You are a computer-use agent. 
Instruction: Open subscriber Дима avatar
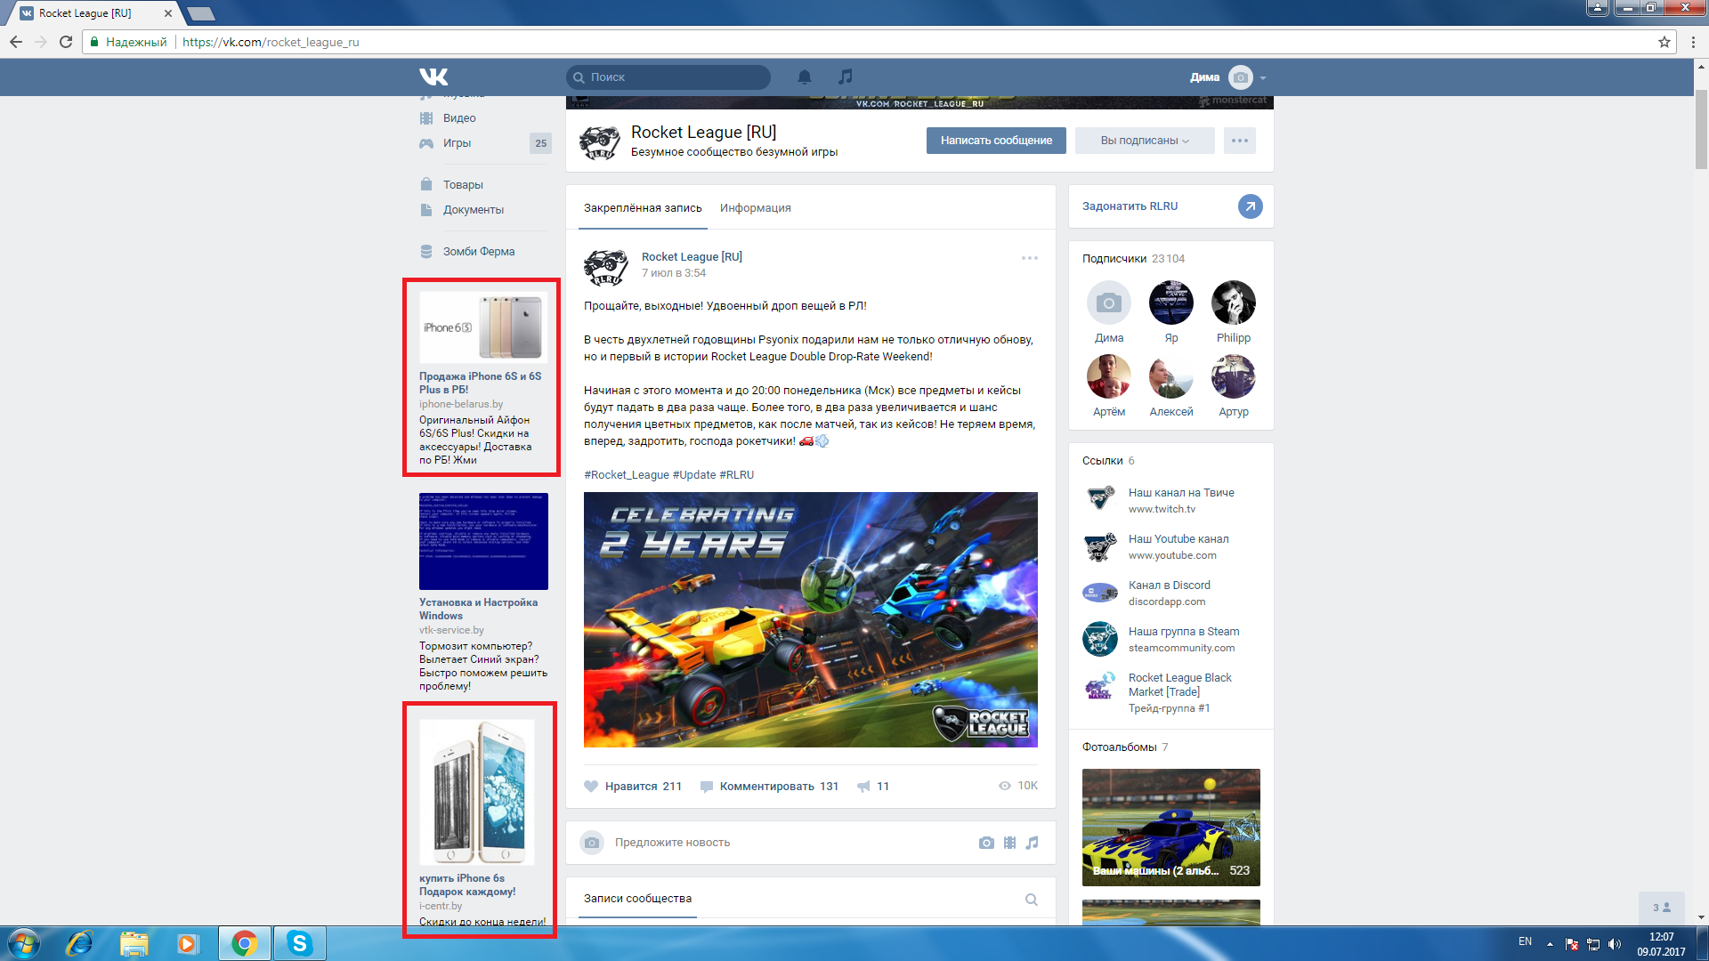point(1108,303)
